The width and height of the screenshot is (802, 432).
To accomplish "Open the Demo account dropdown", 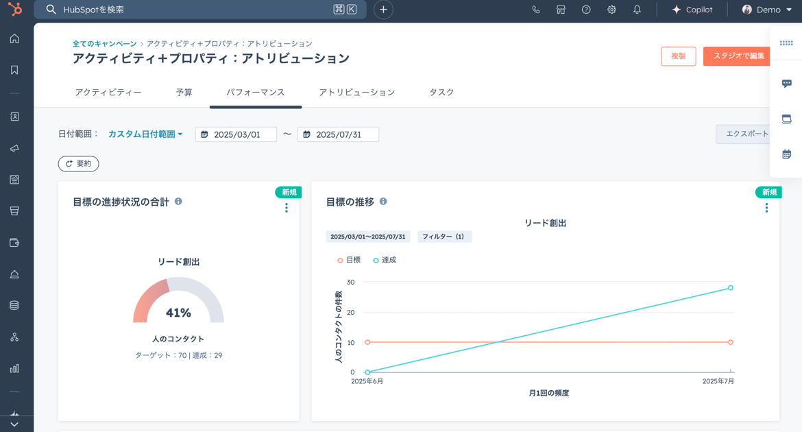I will [766, 10].
